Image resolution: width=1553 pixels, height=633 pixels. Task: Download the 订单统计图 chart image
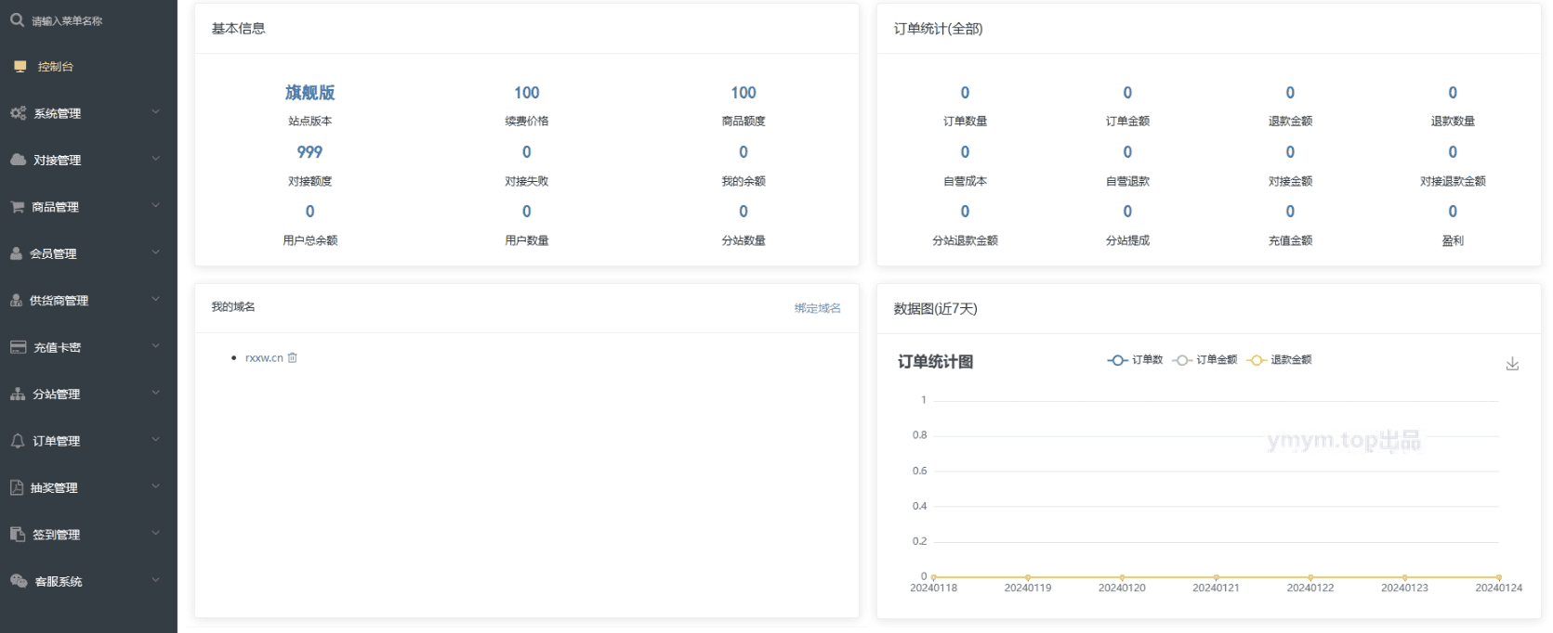[1512, 364]
